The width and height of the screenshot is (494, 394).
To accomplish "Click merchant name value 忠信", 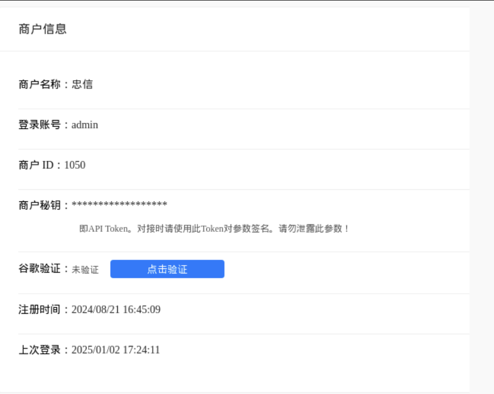I will 82,84.
